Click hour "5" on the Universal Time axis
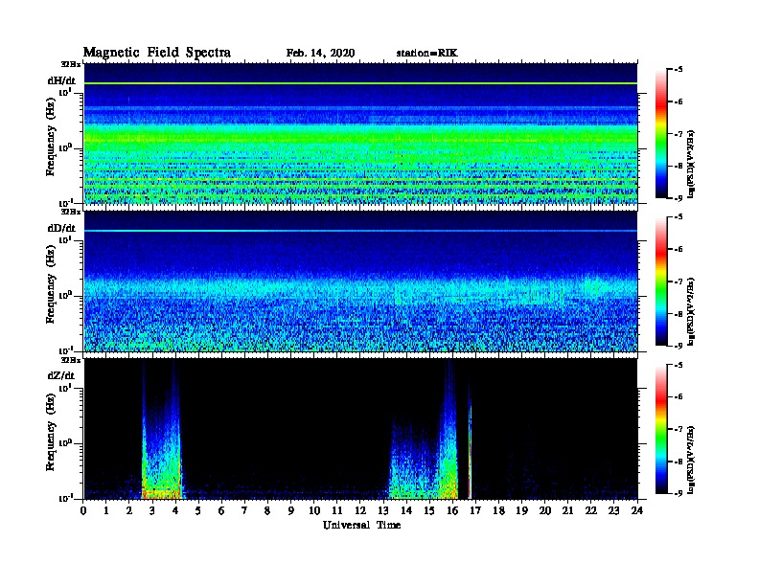Screen dimensions: 759x586 tap(198, 511)
